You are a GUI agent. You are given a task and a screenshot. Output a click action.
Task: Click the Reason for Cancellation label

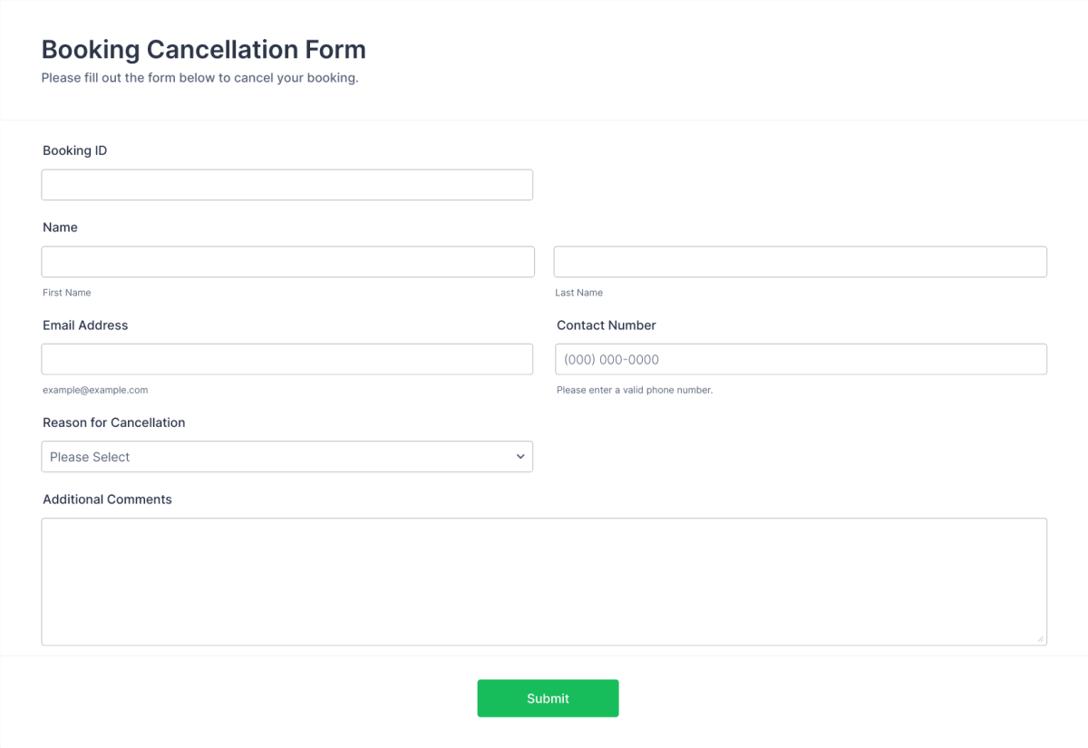coord(113,423)
